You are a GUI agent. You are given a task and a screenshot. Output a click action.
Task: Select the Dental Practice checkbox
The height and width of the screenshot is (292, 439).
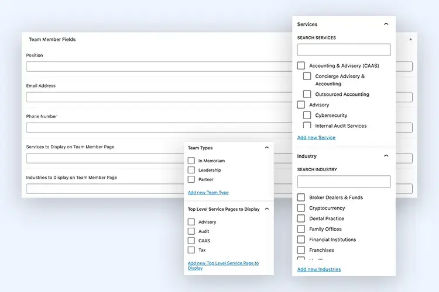301,218
